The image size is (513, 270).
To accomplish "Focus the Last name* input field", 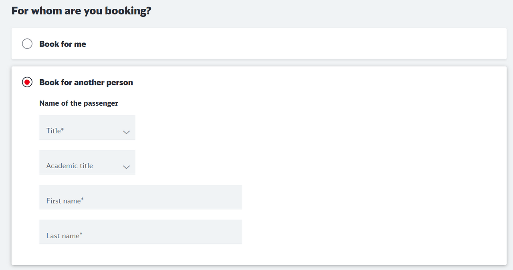I will pos(140,232).
